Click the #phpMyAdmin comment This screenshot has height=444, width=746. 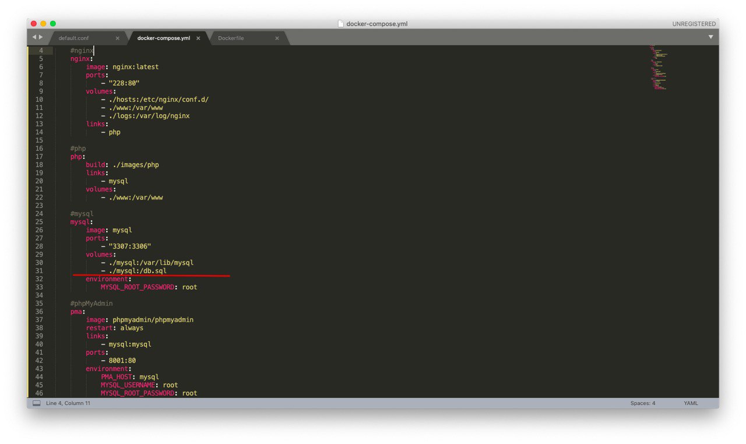[x=92, y=303]
